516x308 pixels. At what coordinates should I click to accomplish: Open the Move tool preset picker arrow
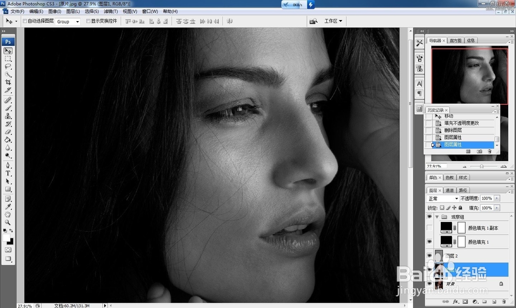(x=16, y=21)
